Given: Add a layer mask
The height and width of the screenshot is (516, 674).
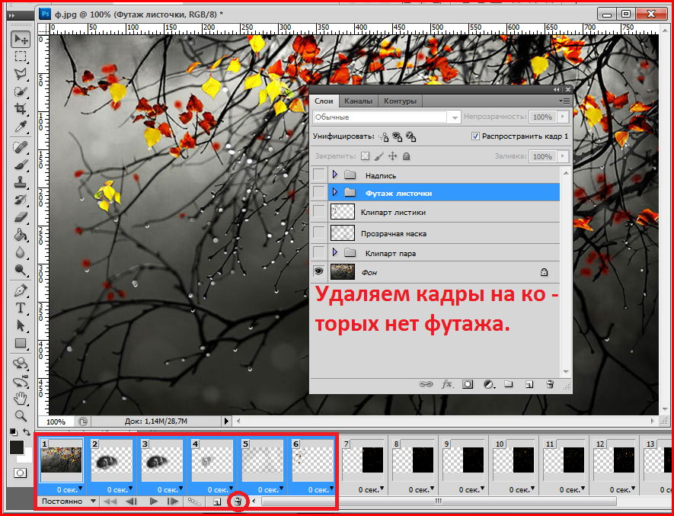Looking at the screenshot, I should pos(468,384).
